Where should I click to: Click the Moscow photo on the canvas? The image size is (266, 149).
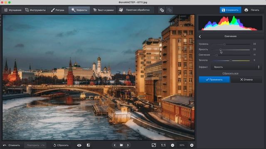click(x=99, y=77)
